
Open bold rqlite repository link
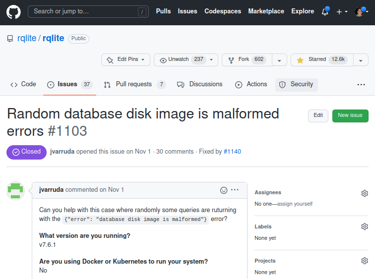[54, 38]
